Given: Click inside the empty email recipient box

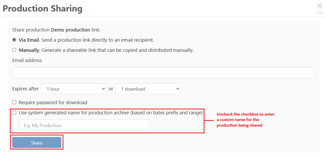Looking at the screenshot, I should (x=164, y=73).
